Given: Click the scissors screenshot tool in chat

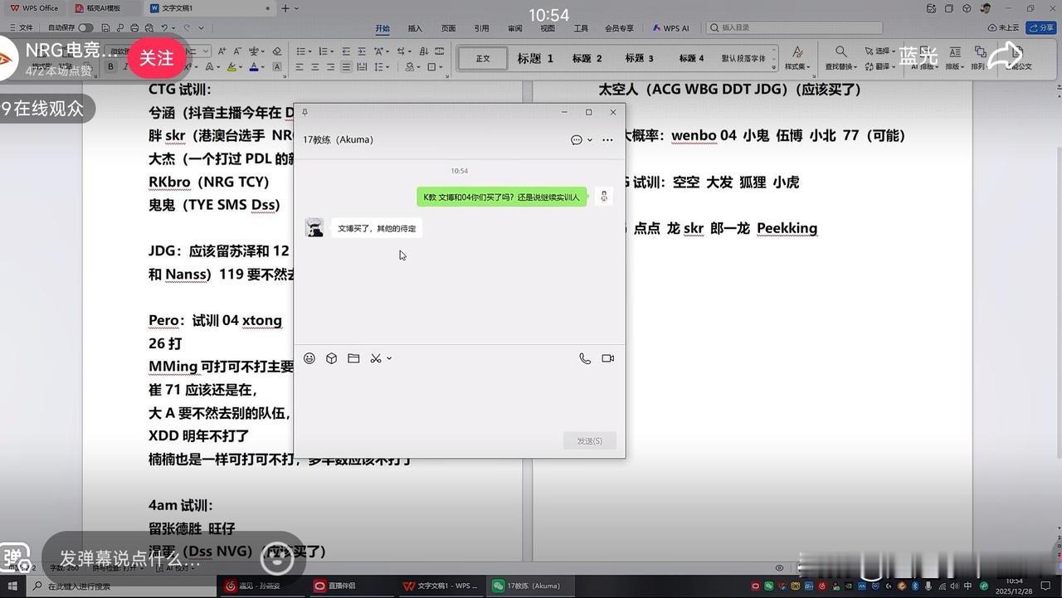Looking at the screenshot, I should coord(376,358).
